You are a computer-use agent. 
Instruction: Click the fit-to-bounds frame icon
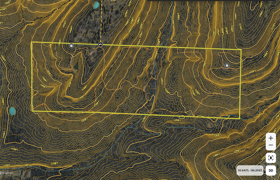coord(271,158)
